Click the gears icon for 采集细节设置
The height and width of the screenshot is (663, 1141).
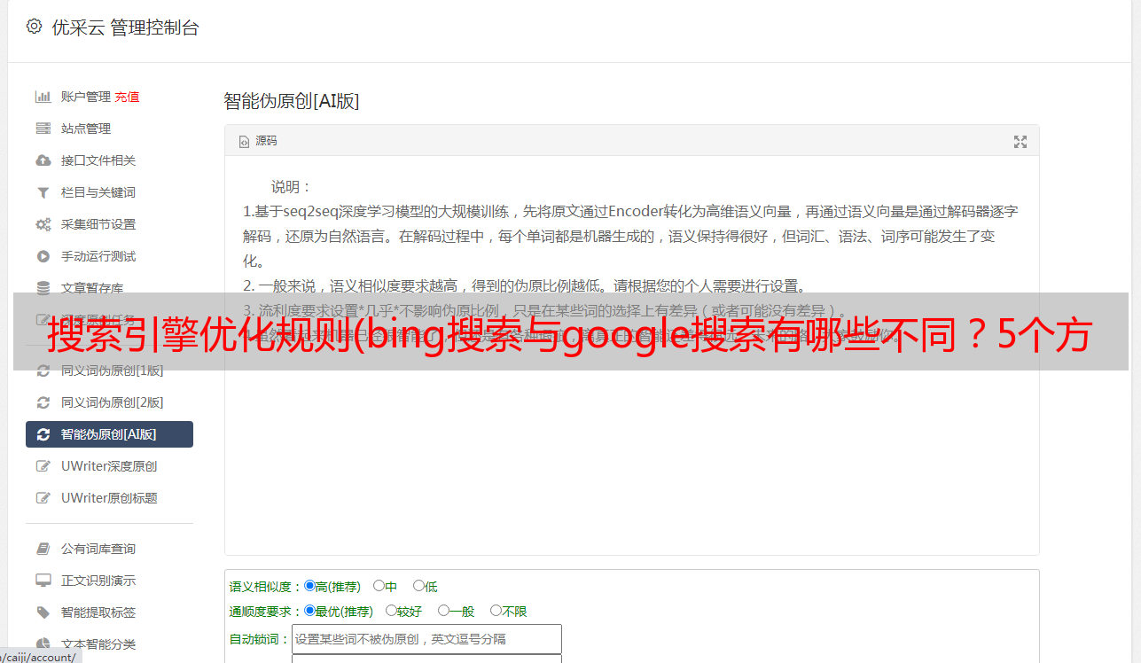tap(43, 224)
